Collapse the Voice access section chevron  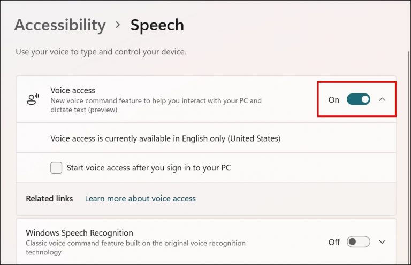[382, 99]
